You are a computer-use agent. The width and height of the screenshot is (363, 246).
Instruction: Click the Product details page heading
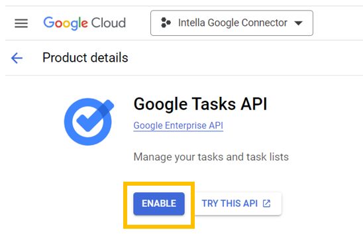click(x=85, y=58)
